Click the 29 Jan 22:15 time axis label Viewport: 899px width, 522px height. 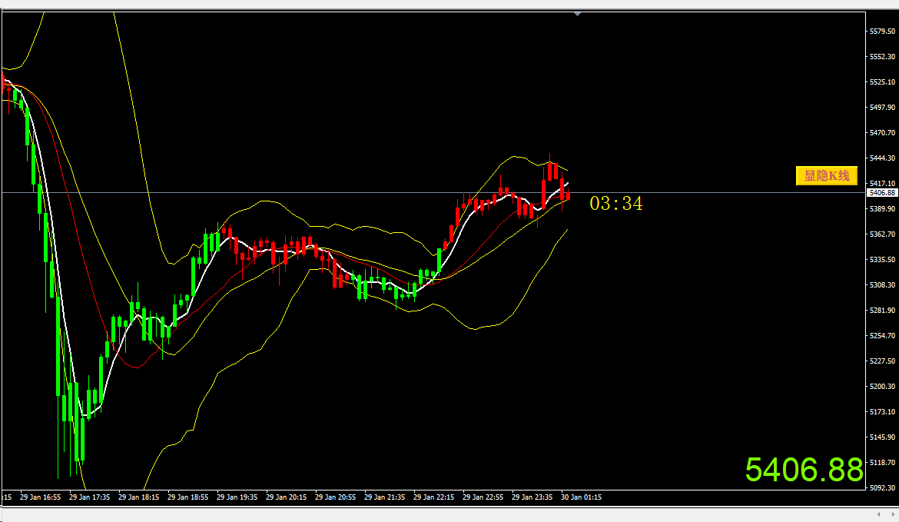coord(434,497)
